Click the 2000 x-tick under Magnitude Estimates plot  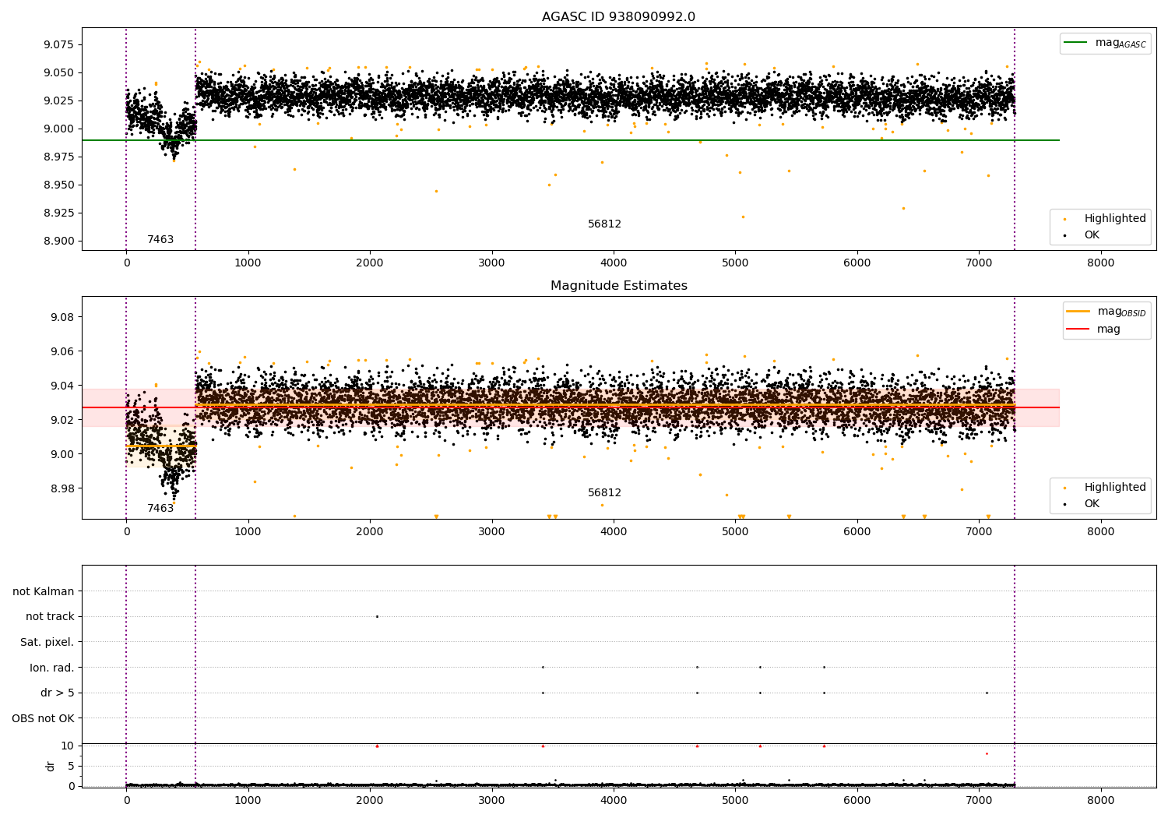point(370,532)
